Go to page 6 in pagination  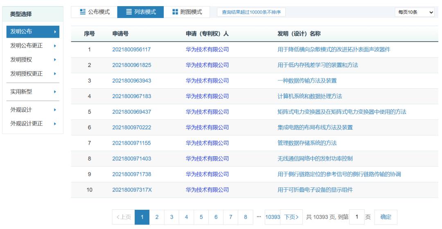(x=216, y=217)
